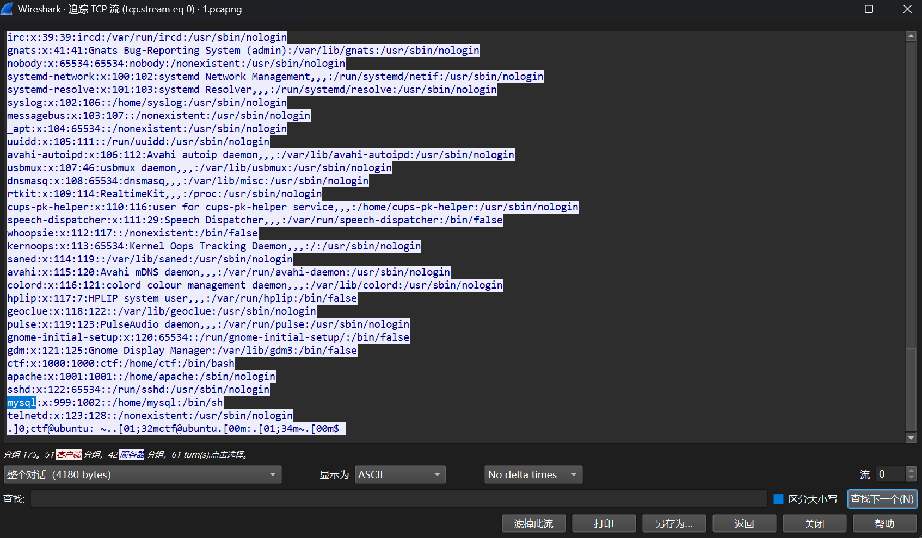922x538 pixels.
Task: Click the vertical scrollbar thumb
Action: point(911,389)
